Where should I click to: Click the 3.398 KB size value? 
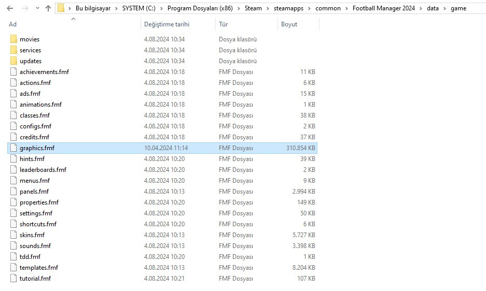[304, 246]
